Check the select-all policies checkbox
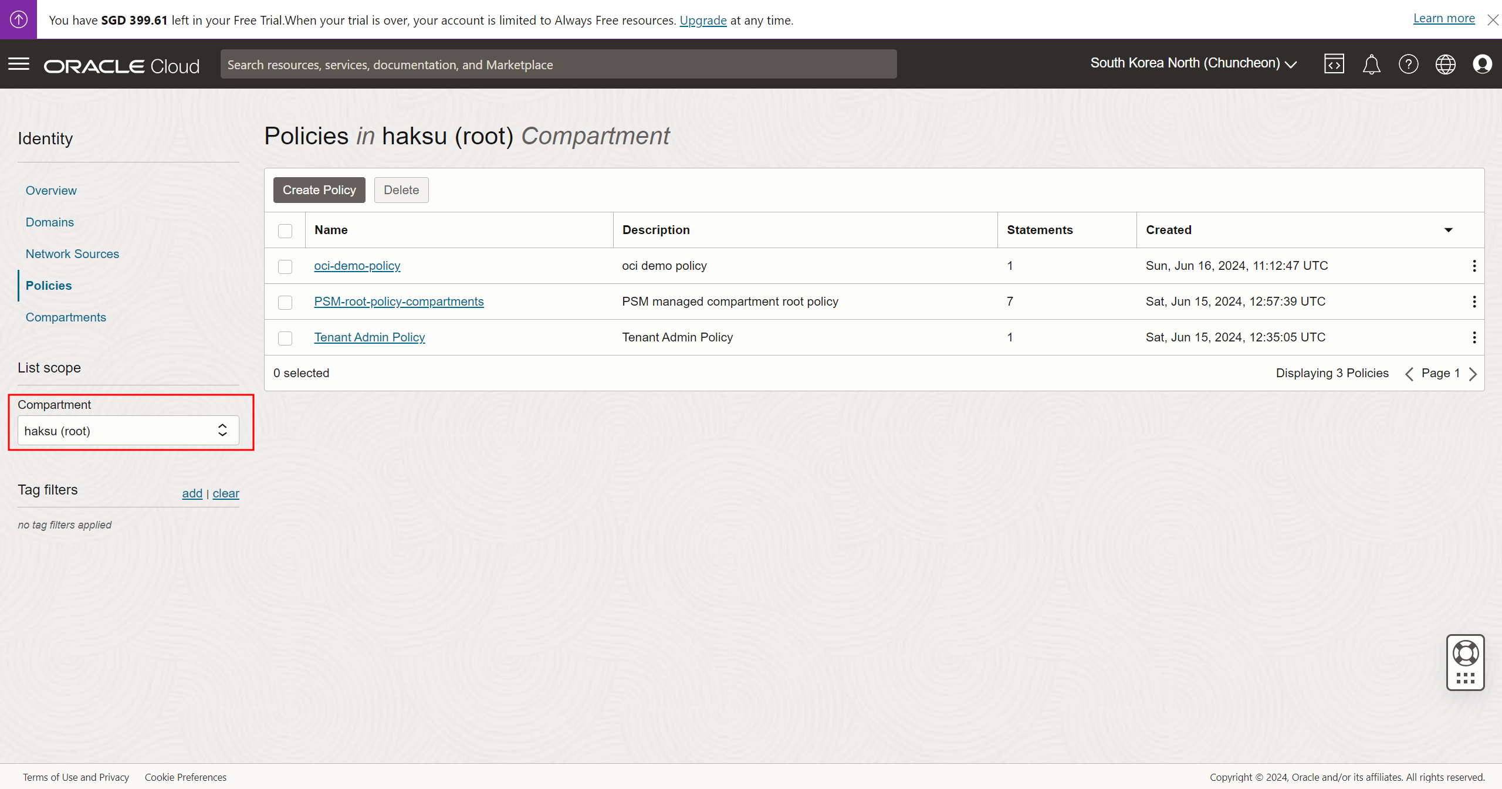Viewport: 1502px width, 789px height. [x=285, y=231]
